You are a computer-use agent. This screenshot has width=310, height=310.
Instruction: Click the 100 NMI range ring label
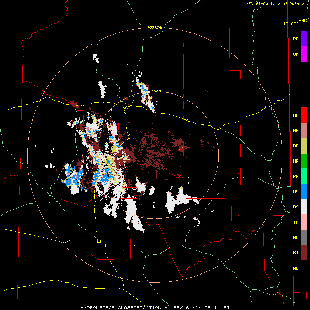155,27
